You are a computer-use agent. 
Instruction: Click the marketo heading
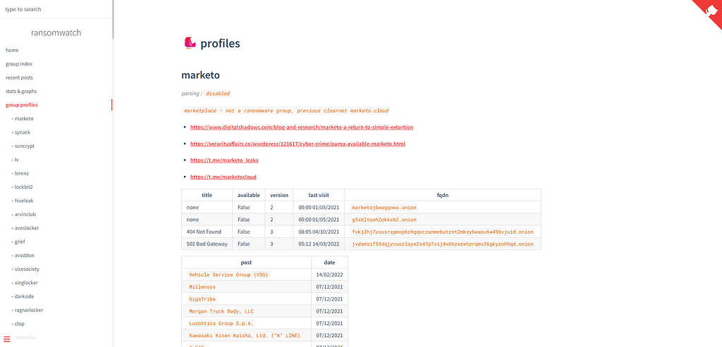[x=200, y=75]
